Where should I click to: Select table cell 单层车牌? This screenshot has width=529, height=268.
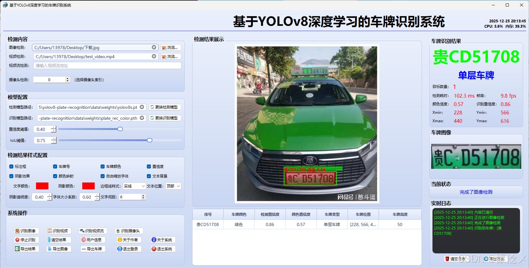[332, 224]
